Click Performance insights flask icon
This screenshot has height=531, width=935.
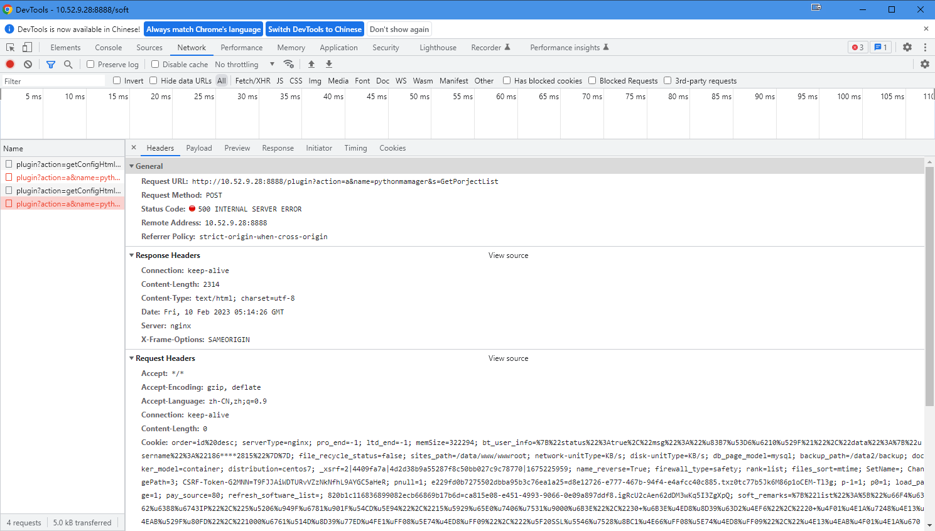(606, 47)
